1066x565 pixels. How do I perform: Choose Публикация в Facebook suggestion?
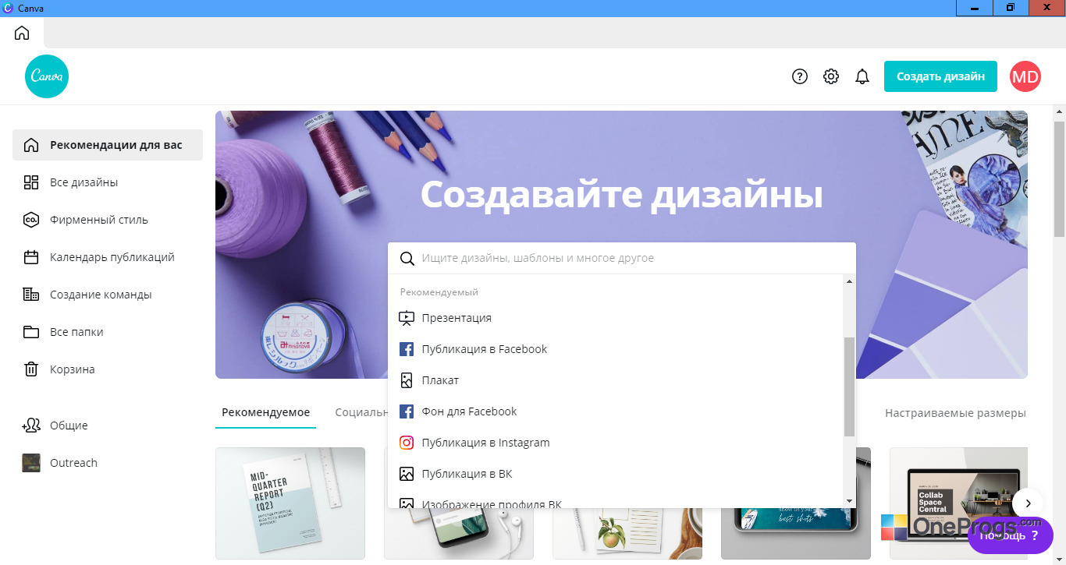[x=616, y=349]
